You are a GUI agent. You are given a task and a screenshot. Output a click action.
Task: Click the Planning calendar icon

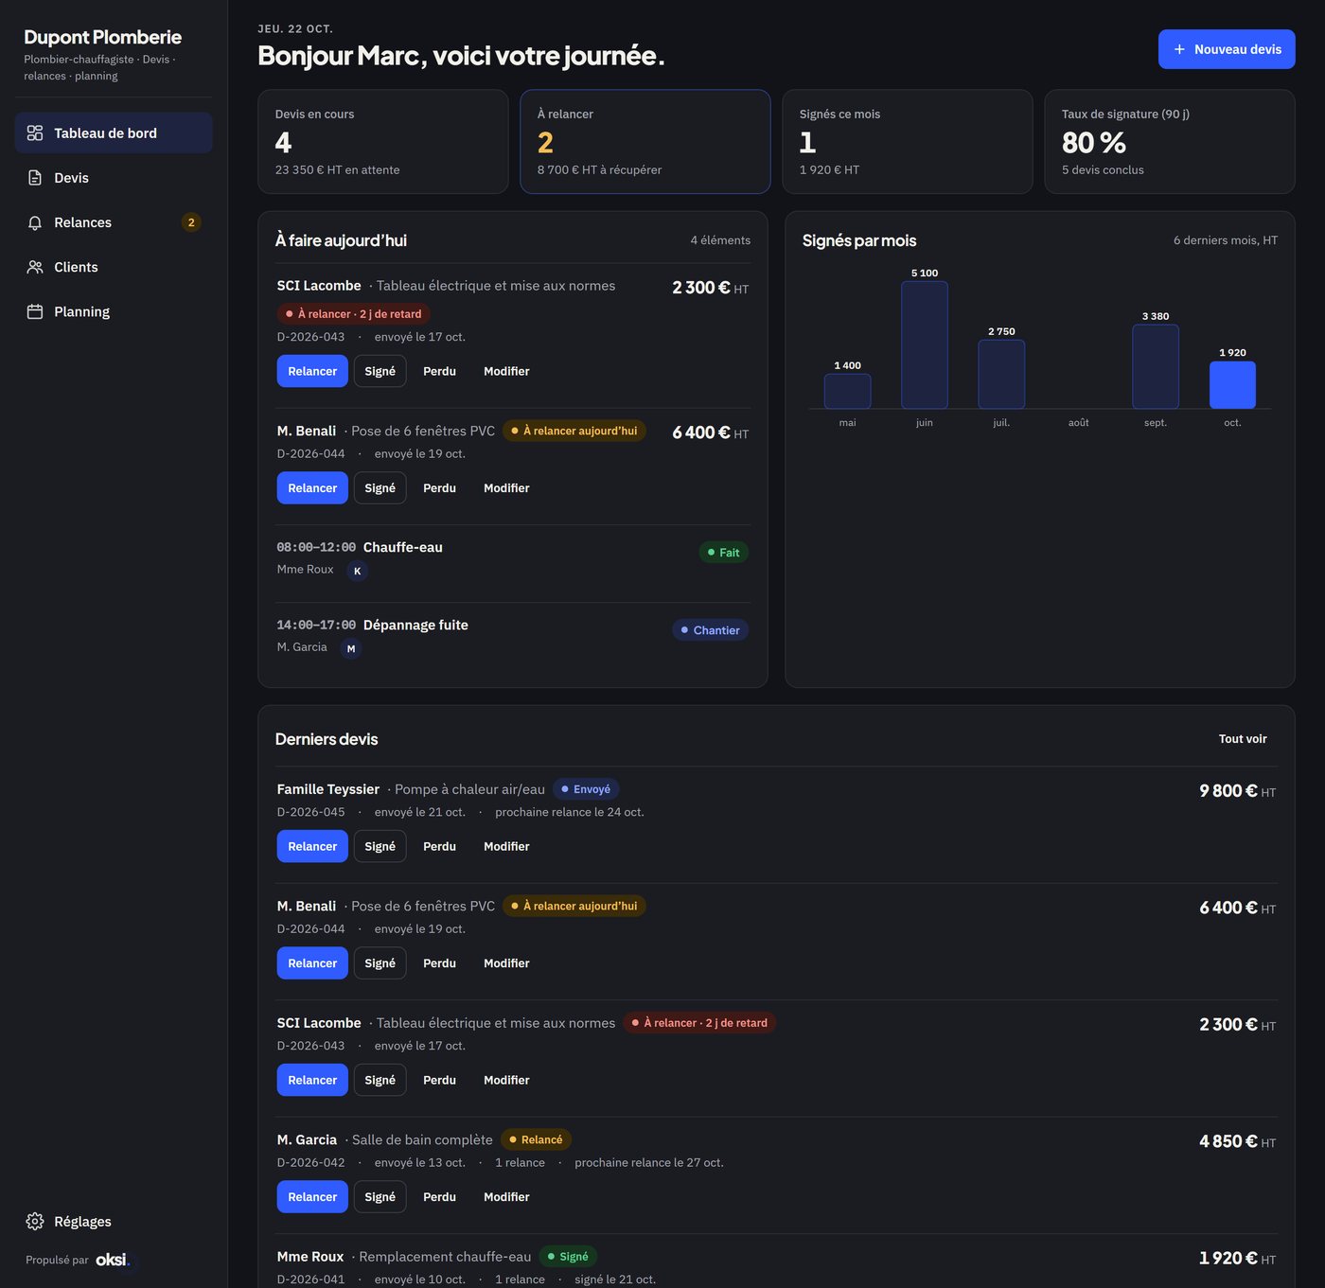(35, 311)
